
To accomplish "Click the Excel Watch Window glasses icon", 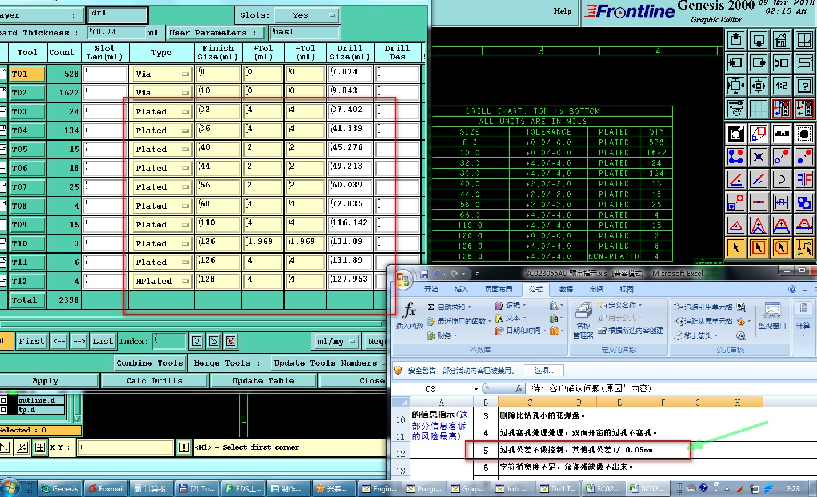I will click(772, 315).
